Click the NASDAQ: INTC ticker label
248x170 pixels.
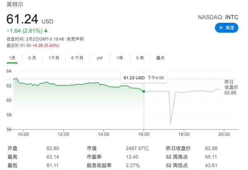pyautogui.click(x=219, y=17)
